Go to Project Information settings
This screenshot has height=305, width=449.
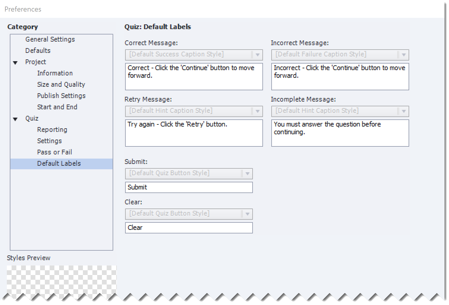coord(55,73)
